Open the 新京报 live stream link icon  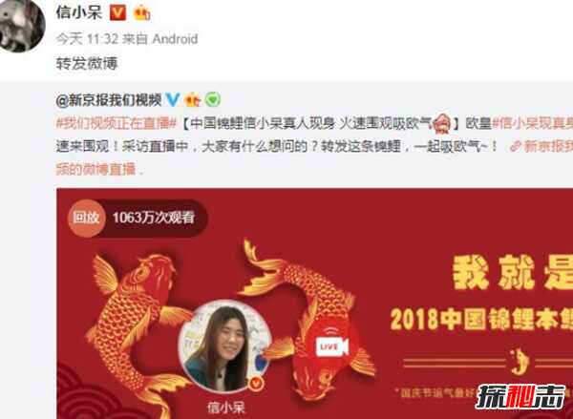516,146
